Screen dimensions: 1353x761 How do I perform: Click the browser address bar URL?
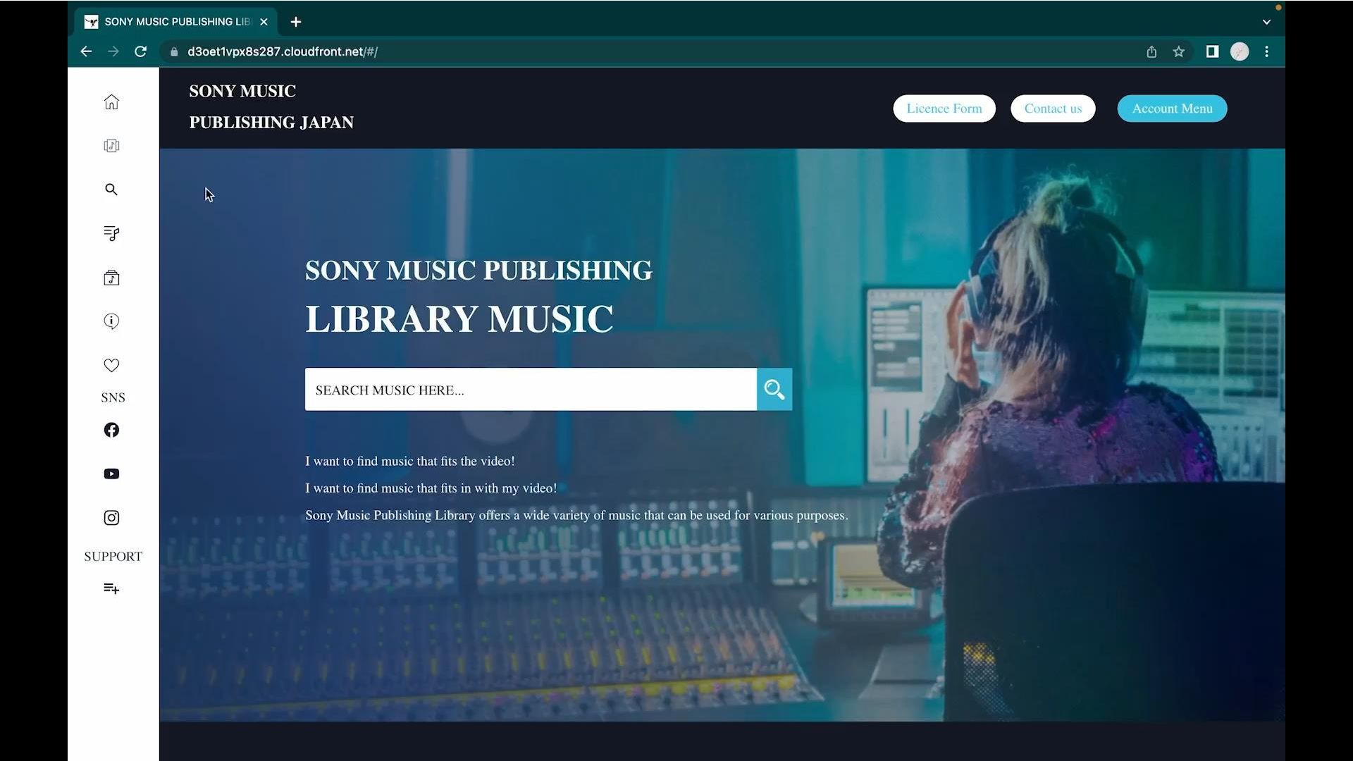coord(283,51)
